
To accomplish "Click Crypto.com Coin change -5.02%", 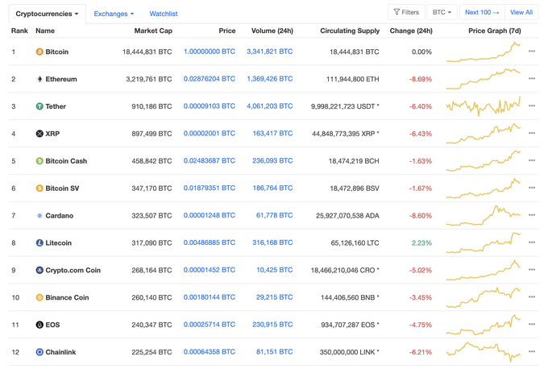I will point(421,270).
